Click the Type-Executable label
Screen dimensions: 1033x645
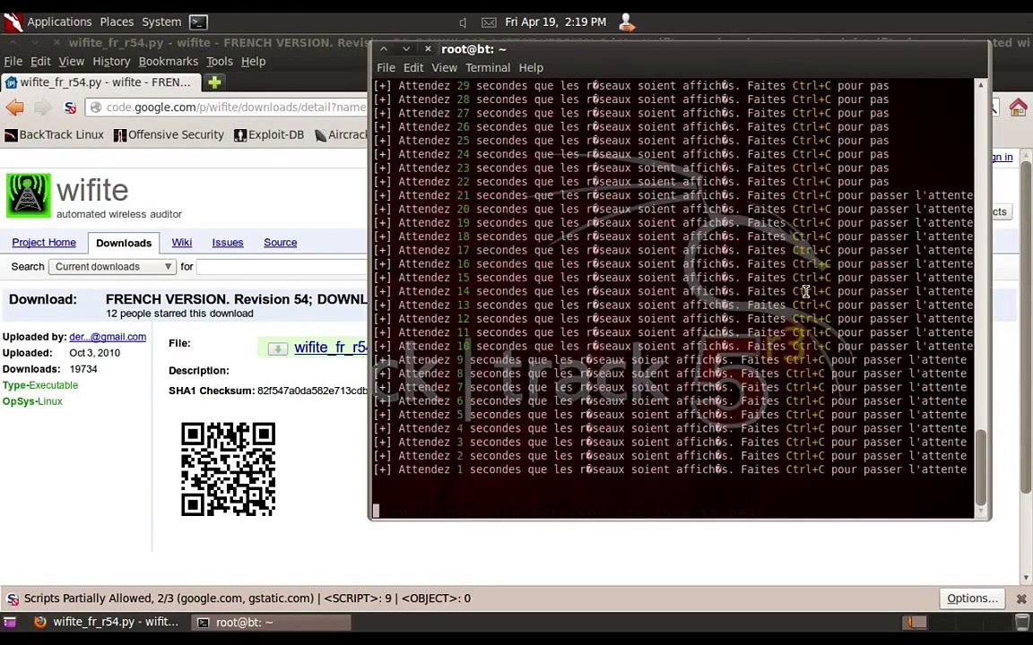pyautogui.click(x=40, y=385)
